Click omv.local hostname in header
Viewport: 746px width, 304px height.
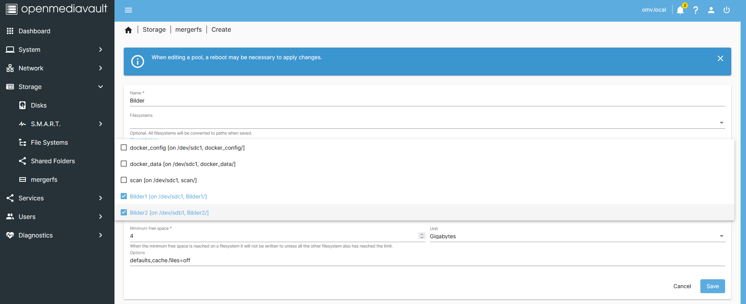[x=654, y=10]
